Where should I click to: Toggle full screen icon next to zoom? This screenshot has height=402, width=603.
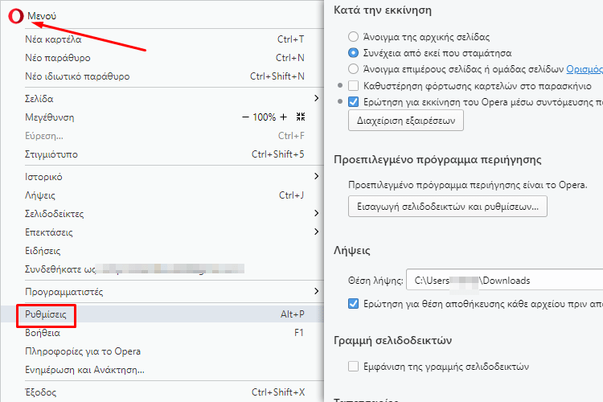(x=301, y=117)
